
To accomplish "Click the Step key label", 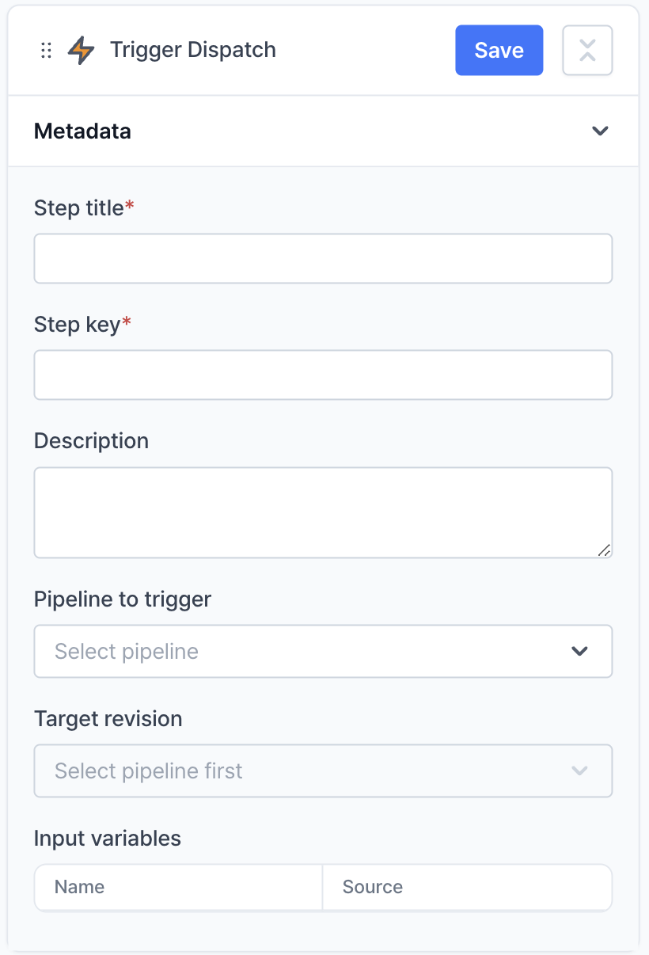I will 78,325.
